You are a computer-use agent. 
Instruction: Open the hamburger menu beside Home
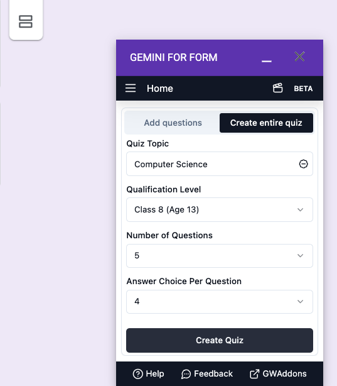tap(131, 88)
